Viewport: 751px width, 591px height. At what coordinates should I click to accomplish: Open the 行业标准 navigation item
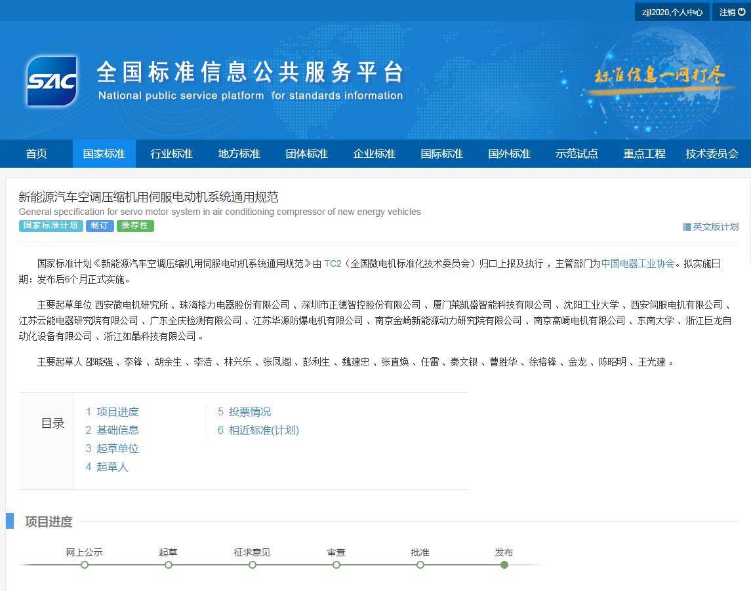click(x=172, y=154)
